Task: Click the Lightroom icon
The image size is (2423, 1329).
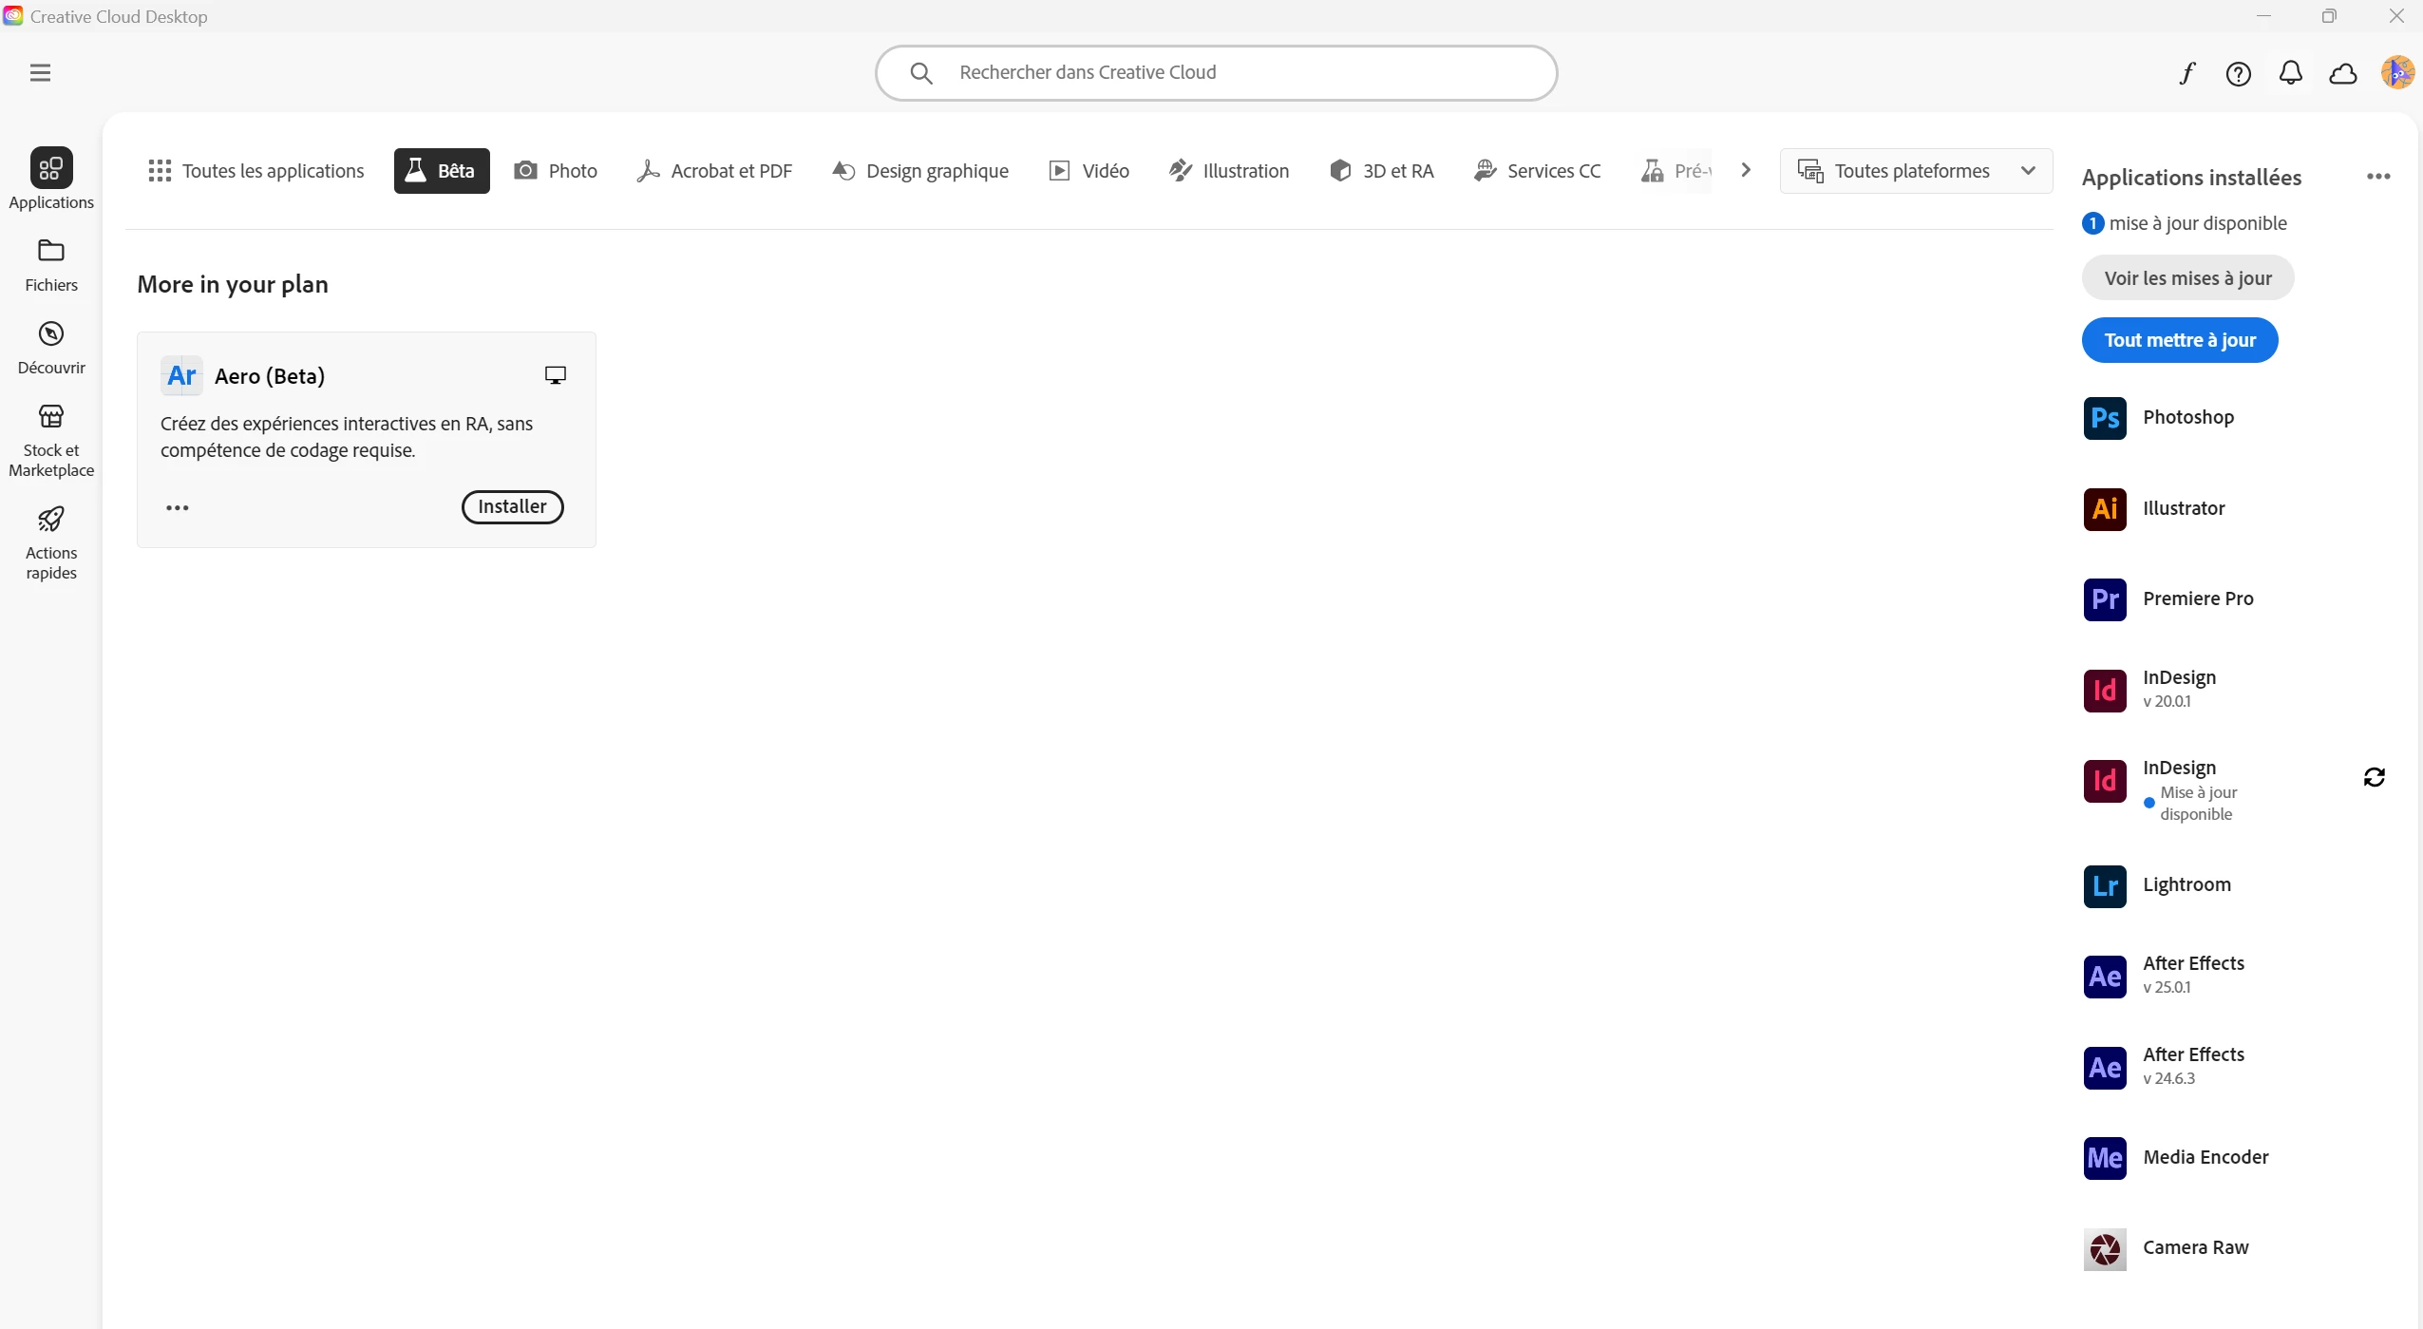Action: pyautogui.click(x=2104, y=886)
